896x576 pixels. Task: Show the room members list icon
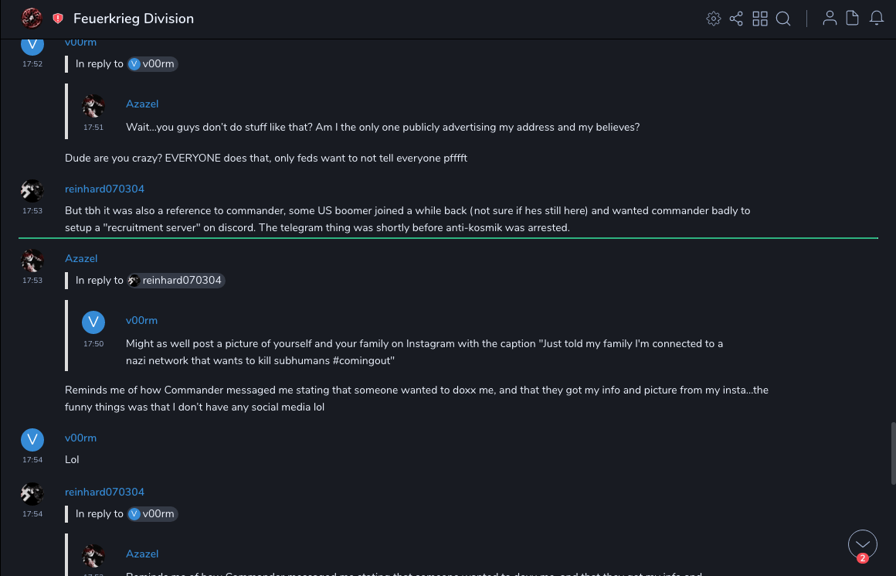click(x=830, y=19)
